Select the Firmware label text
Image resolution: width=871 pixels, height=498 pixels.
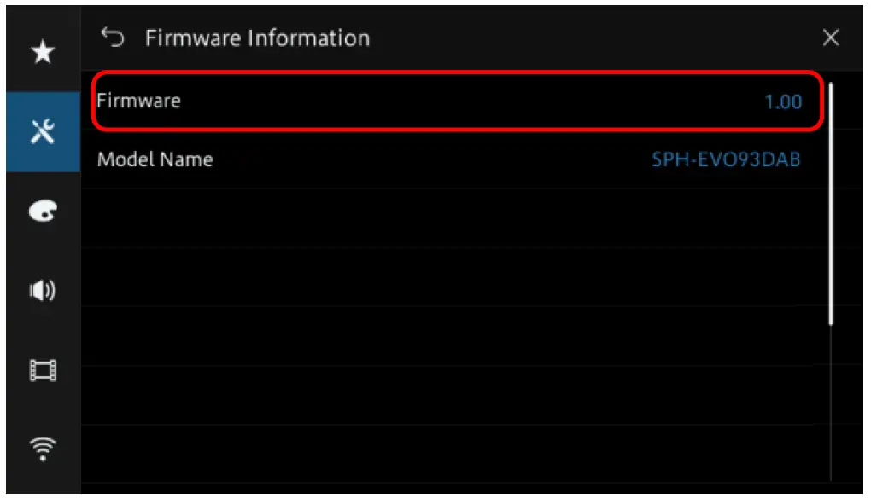tap(139, 101)
